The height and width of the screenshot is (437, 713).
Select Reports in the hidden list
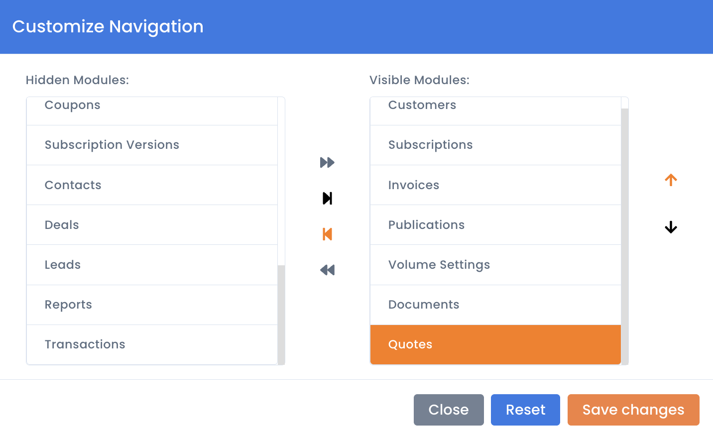[x=152, y=305]
